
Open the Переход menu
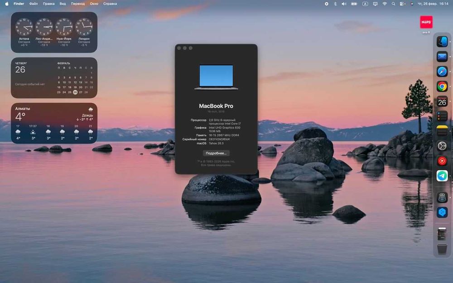tap(78, 4)
